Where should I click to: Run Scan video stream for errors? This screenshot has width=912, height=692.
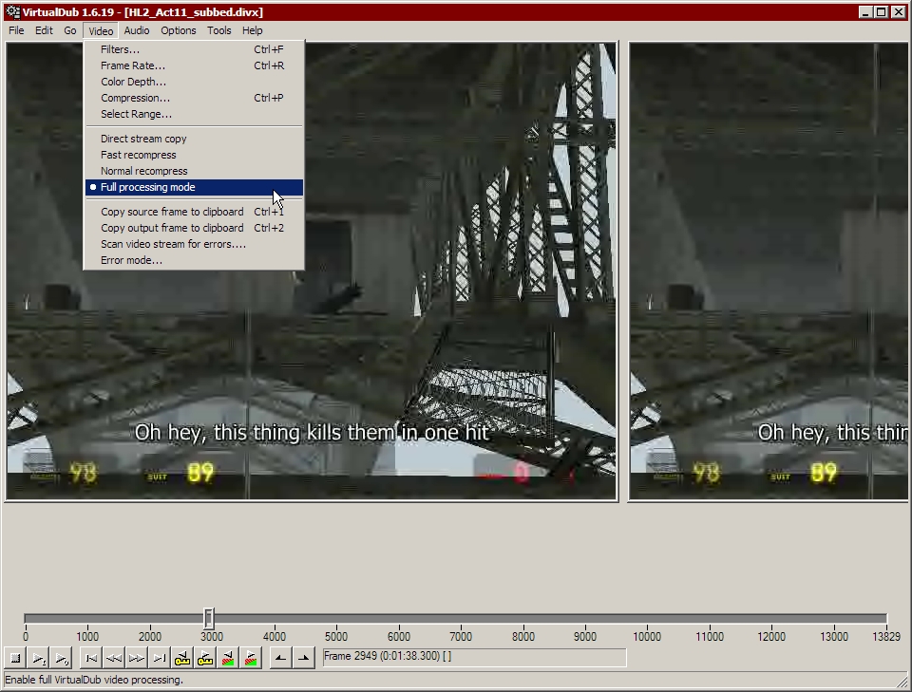coord(194,245)
